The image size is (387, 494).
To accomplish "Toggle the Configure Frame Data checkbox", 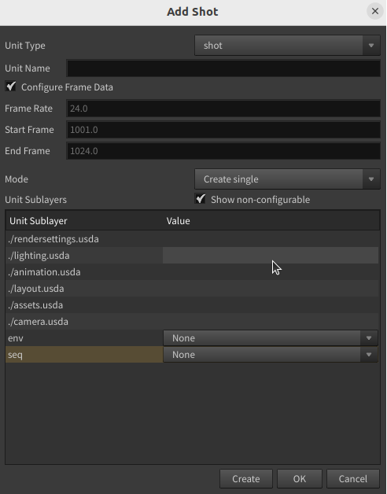I will tap(11, 87).
